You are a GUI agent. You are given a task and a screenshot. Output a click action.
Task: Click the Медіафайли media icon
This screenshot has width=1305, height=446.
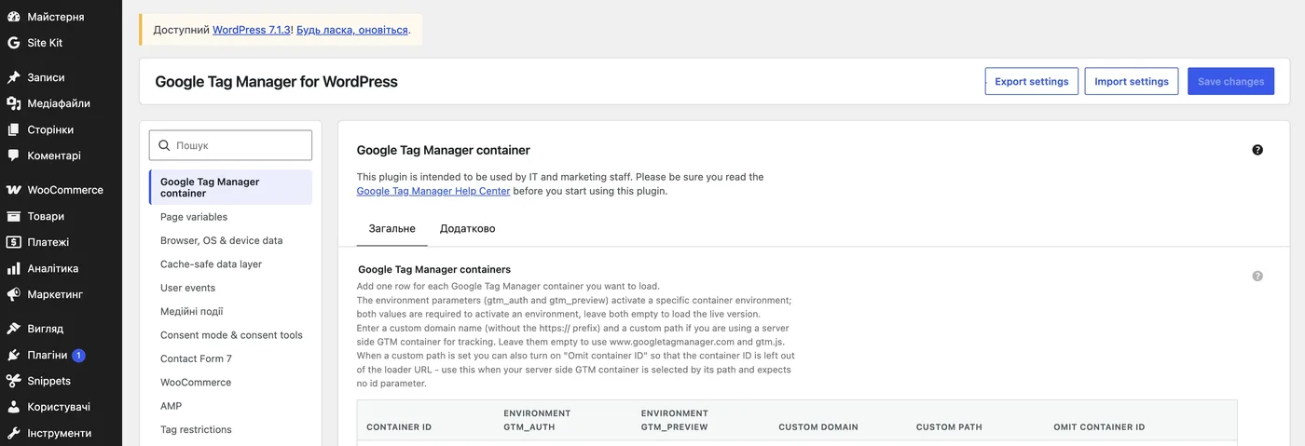pyautogui.click(x=14, y=103)
